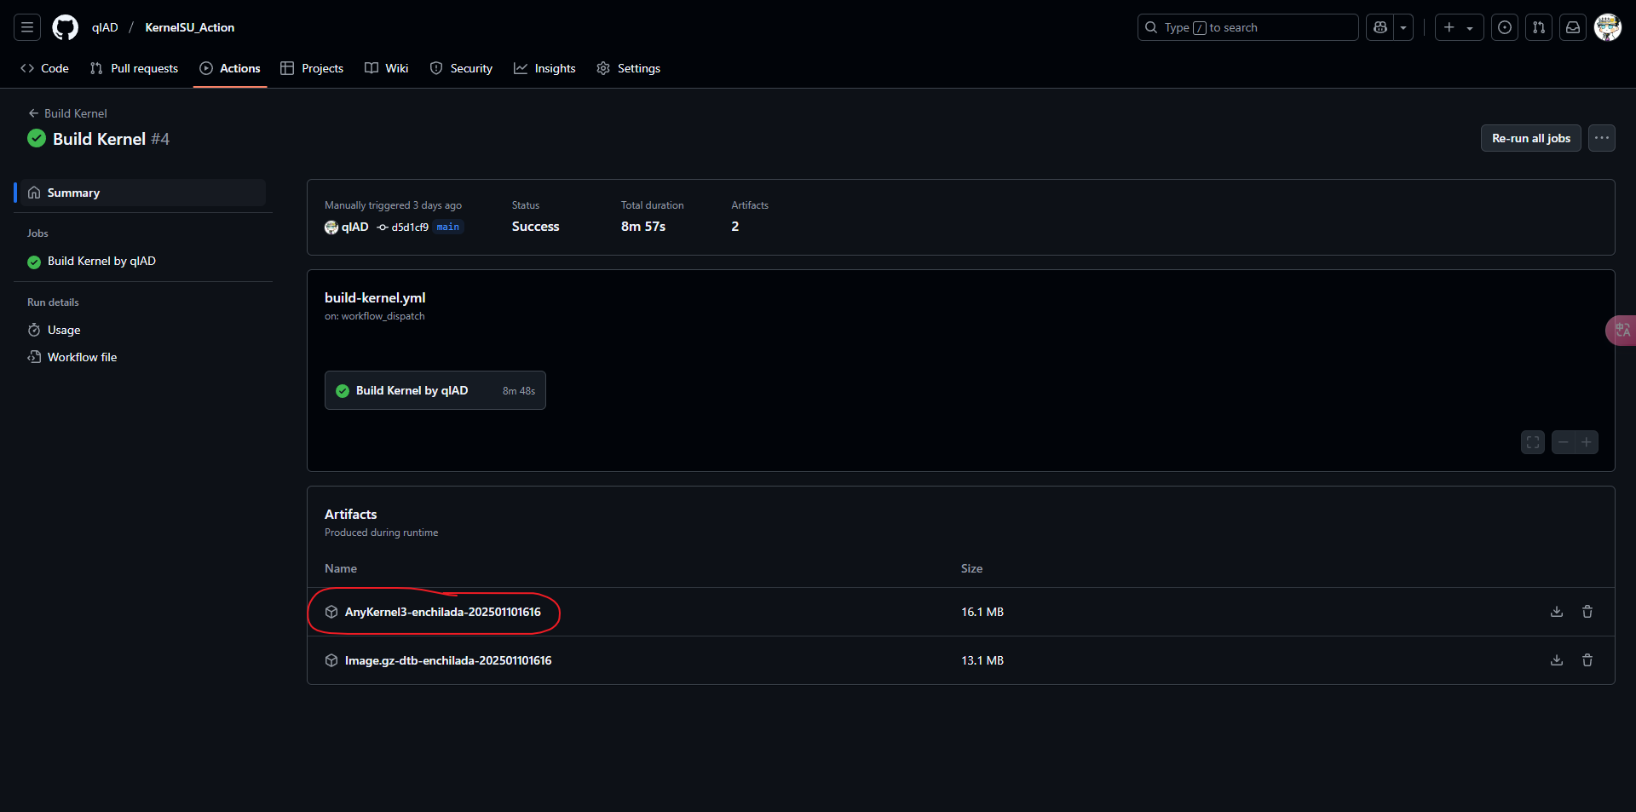Viewport: 1636px width, 812px height.
Task: Switch to the Settings tab
Action: tap(629, 68)
